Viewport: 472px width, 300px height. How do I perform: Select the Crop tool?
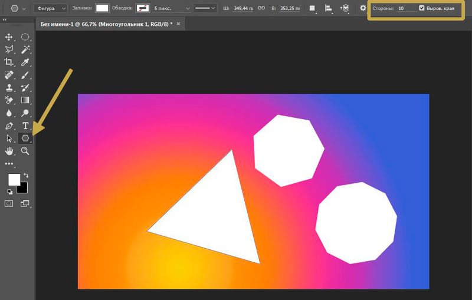[9, 62]
